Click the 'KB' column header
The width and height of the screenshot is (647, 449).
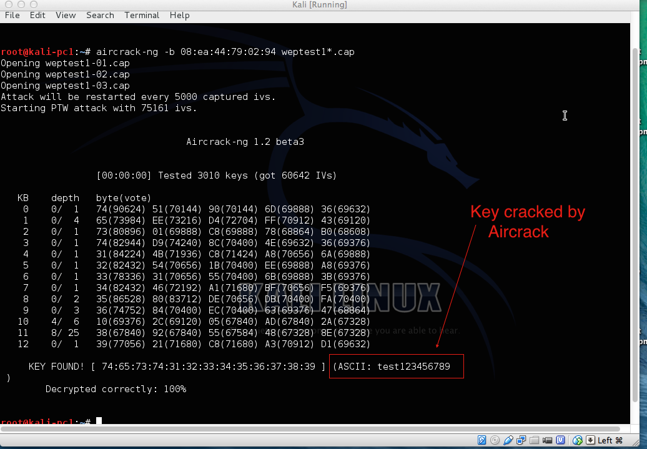(x=23, y=198)
